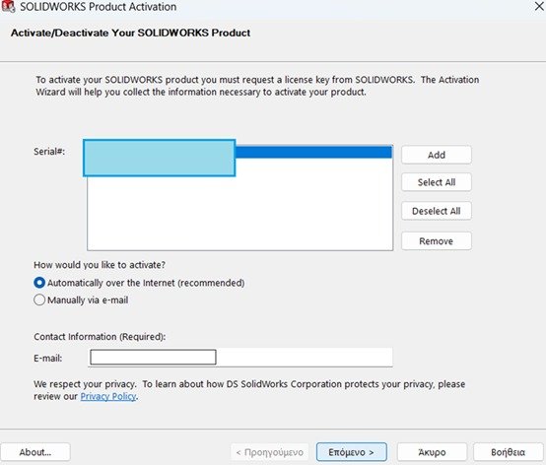Viewport: 546px width, 465px height.
Task: Click the Βοήθεια (Help) button
Action: pos(508,452)
